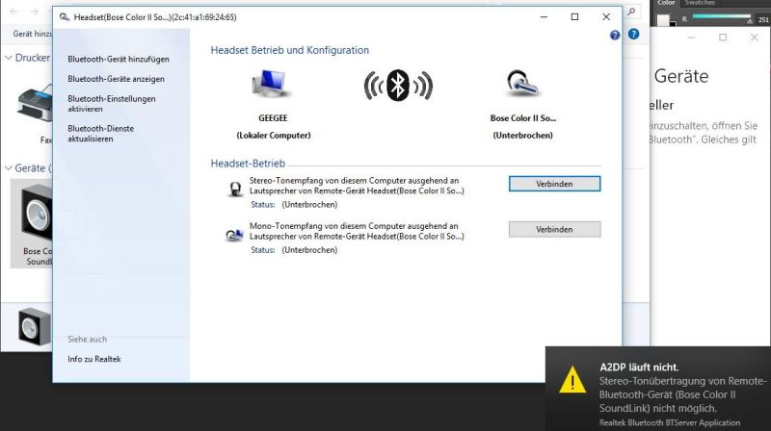This screenshot has height=431, width=771.
Task: Click speaker icon in the details pane
Action: coord(34,326)
